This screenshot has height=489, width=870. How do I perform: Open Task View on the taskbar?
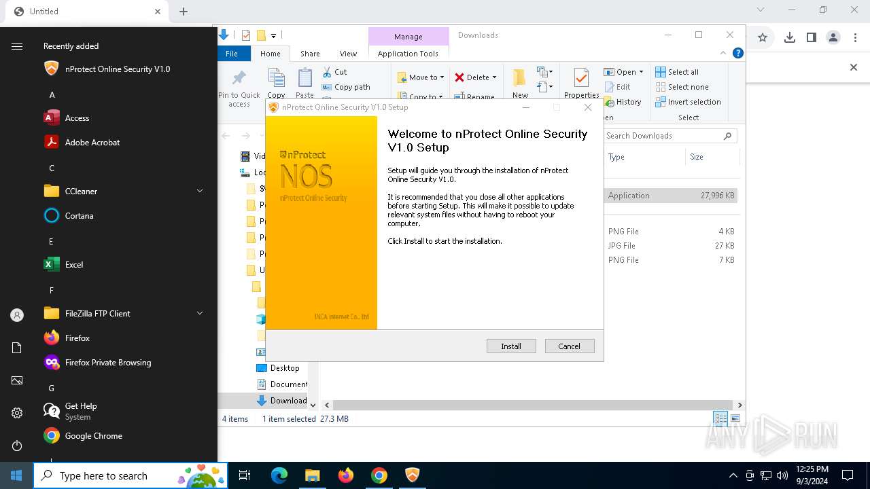(245, 475)
